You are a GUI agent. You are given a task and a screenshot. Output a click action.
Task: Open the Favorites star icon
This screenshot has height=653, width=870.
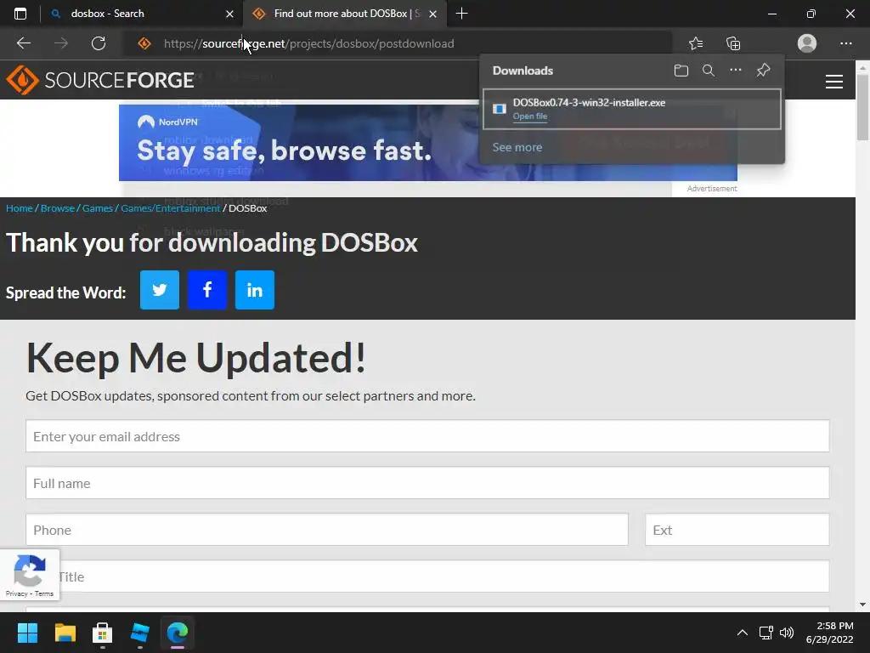click(696, 43)
